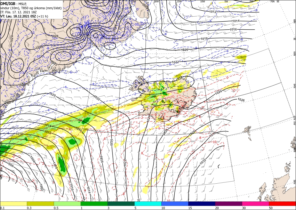Click the '20W' longitude label

point(156,1)
